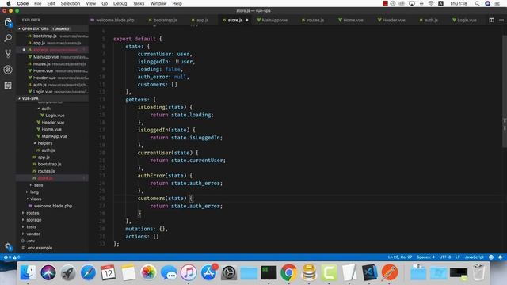This screenshot has height=285, width=507.
Task: Open App Store from the dock
Action: [208, 272]
